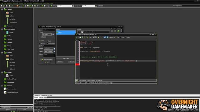Screen dimensions: 200x112
Task: Click the Global Game Settings icon
Action: pyautogui.click(x=5, y=92)
